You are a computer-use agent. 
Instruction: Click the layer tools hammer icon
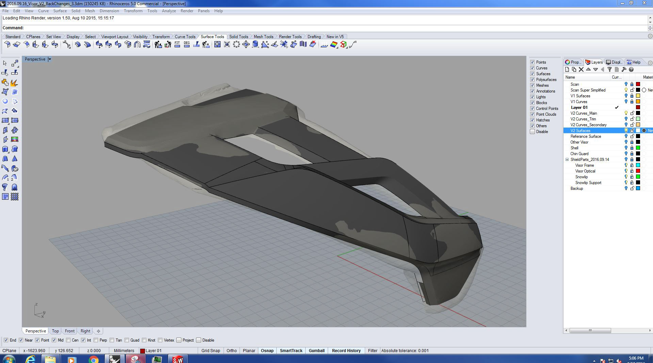(624, 69)
